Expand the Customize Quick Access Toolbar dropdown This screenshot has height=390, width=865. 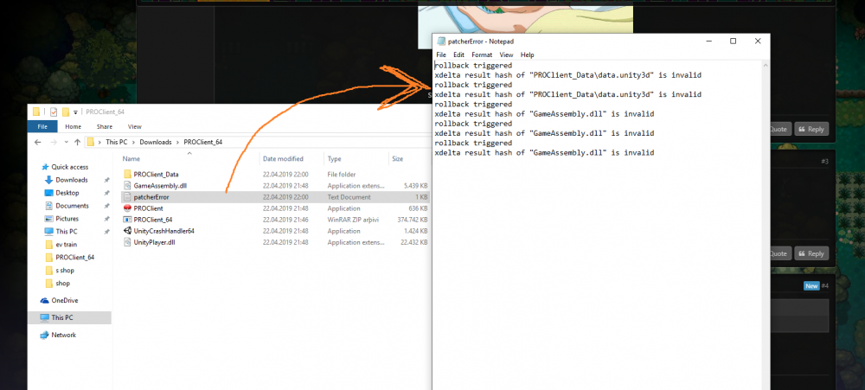click(x=75, y=112)
